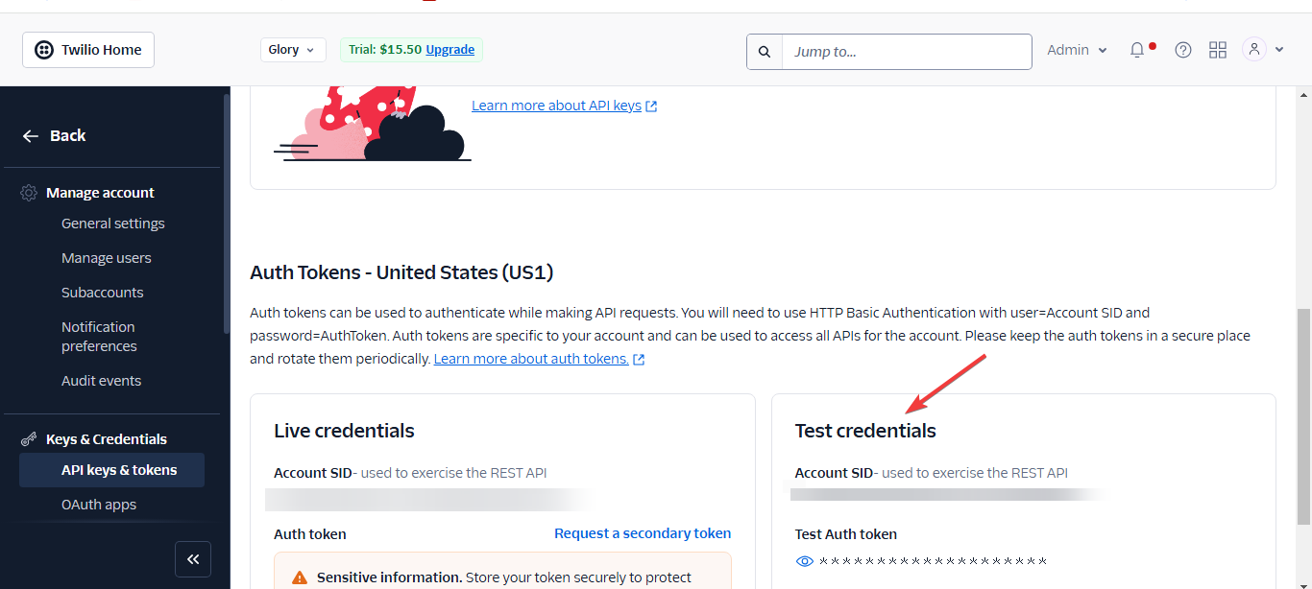Click the Upgrade link
This screenshot has width=1312, height=589.
(x=450, y=50)
